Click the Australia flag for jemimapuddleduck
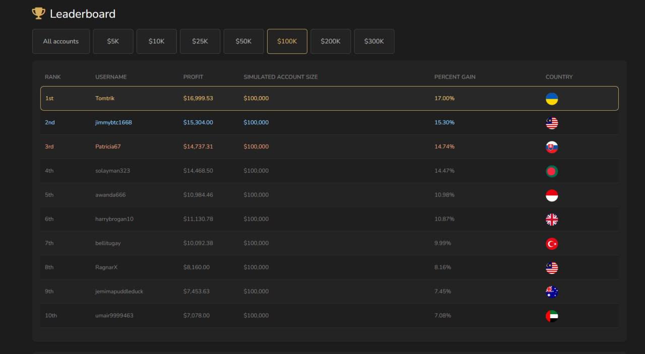The image size is (645, 354). 552,292
